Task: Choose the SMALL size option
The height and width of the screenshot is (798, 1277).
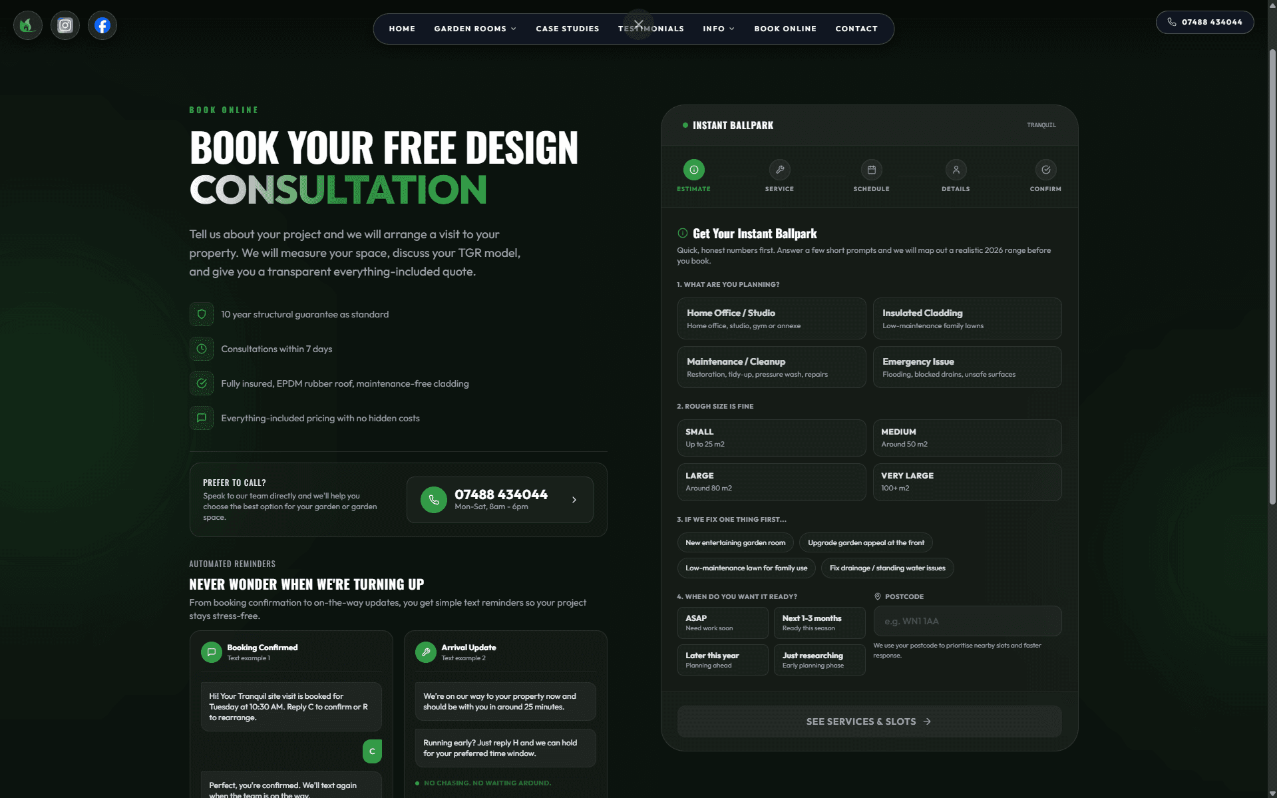Action: 771,438
